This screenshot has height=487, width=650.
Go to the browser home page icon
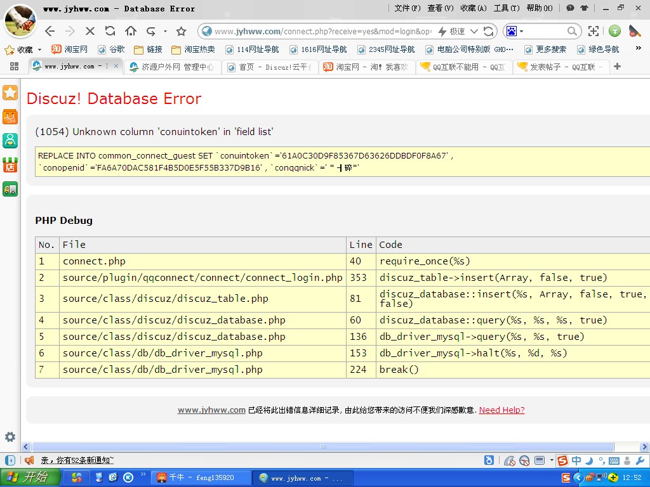coord(131,31)
